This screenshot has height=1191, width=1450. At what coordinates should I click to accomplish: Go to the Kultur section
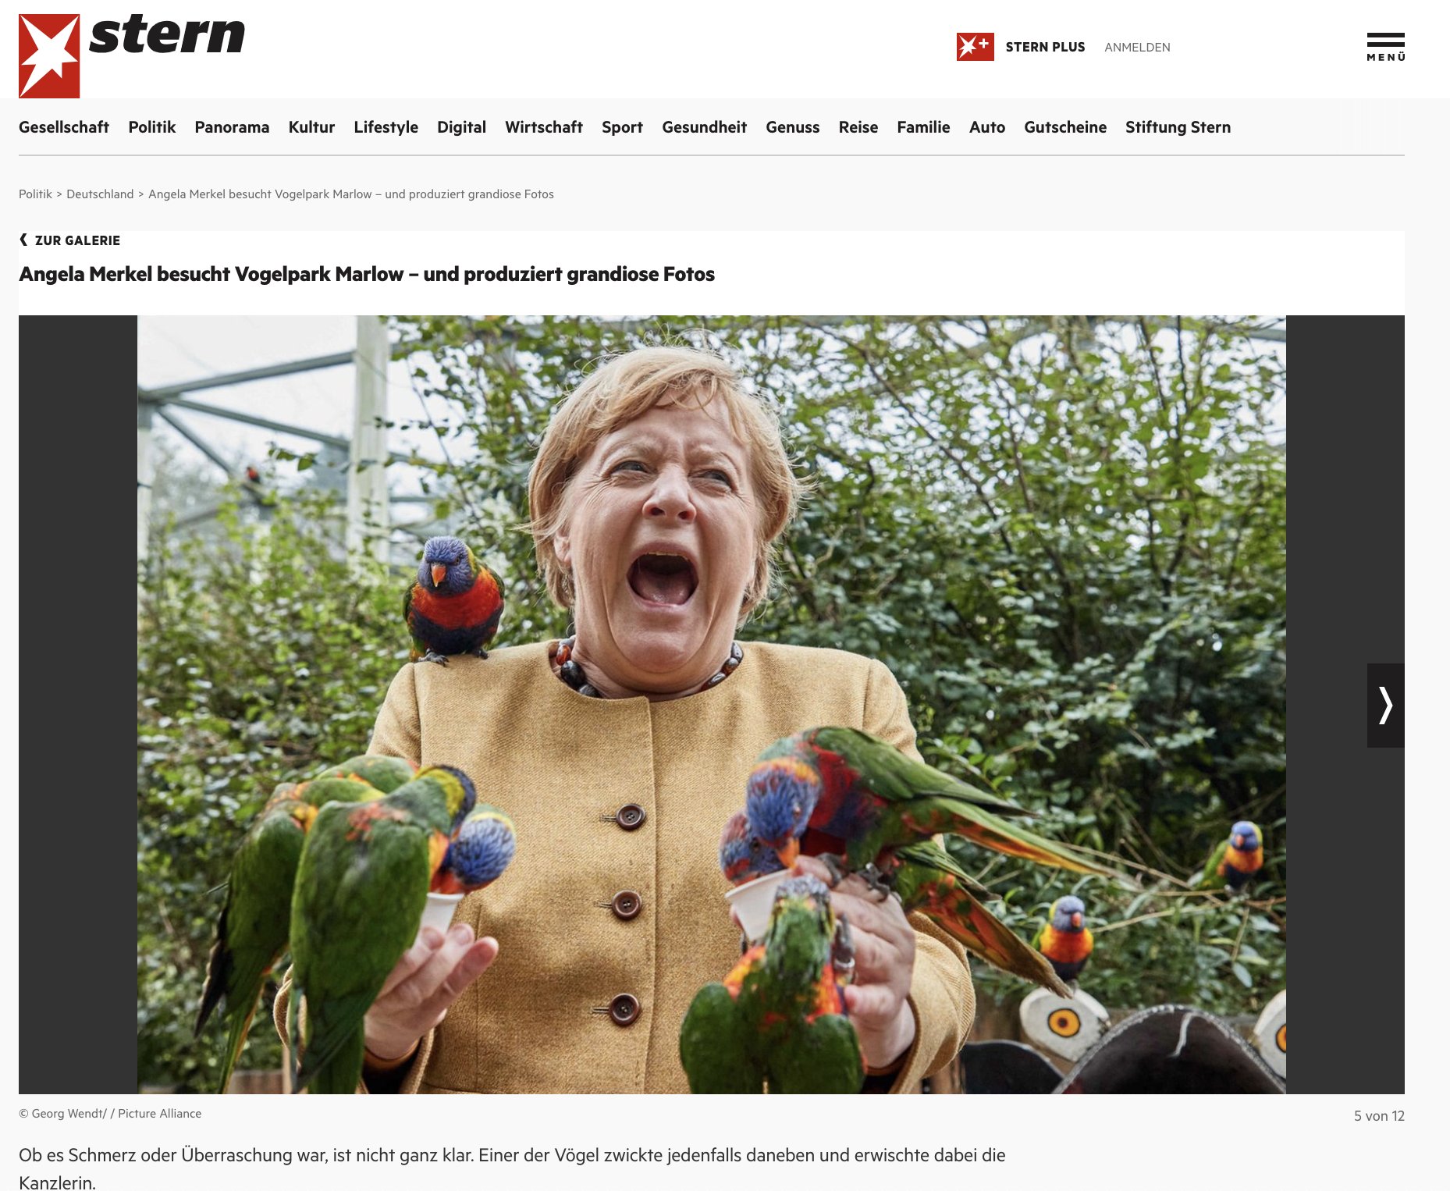(x=311, y=127)
